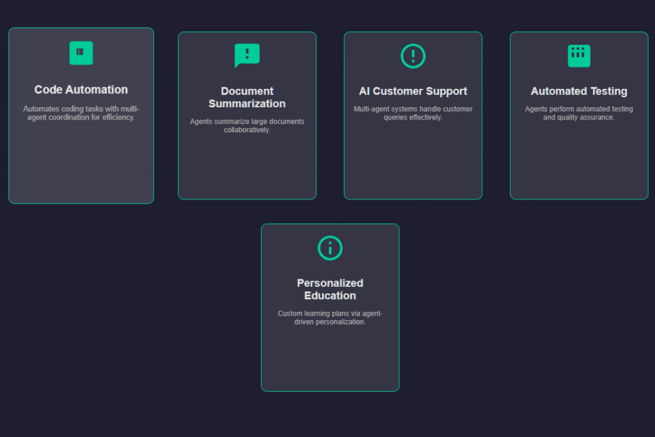The width and height of the screenshot is (655, 437).
Task: Click the Code Automation title text
Action: coord(81,89)
